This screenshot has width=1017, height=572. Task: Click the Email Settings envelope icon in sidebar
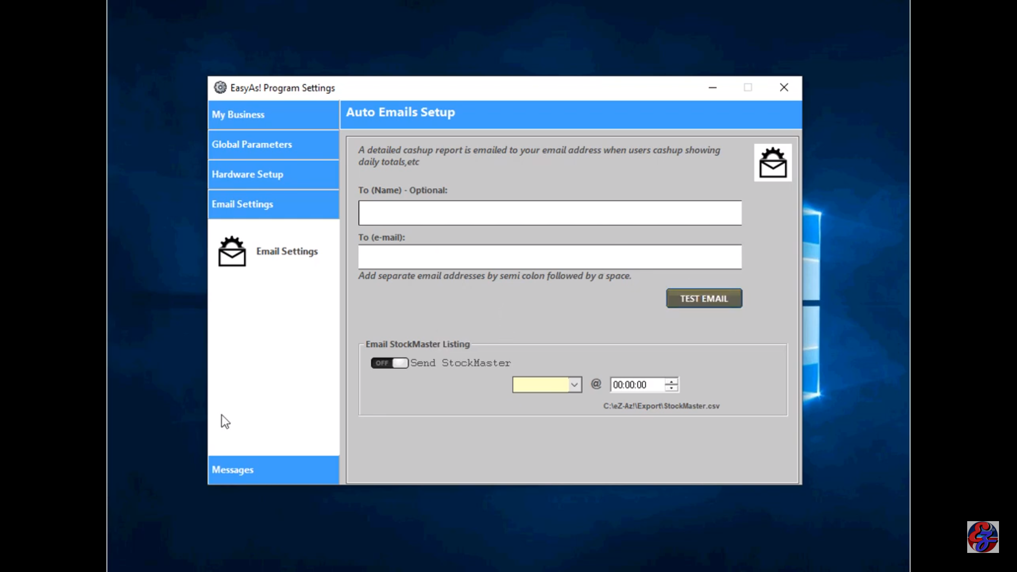click(232, 252)
